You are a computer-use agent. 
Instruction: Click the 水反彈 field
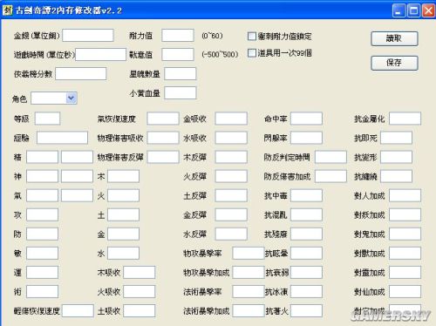coord(231,234)
